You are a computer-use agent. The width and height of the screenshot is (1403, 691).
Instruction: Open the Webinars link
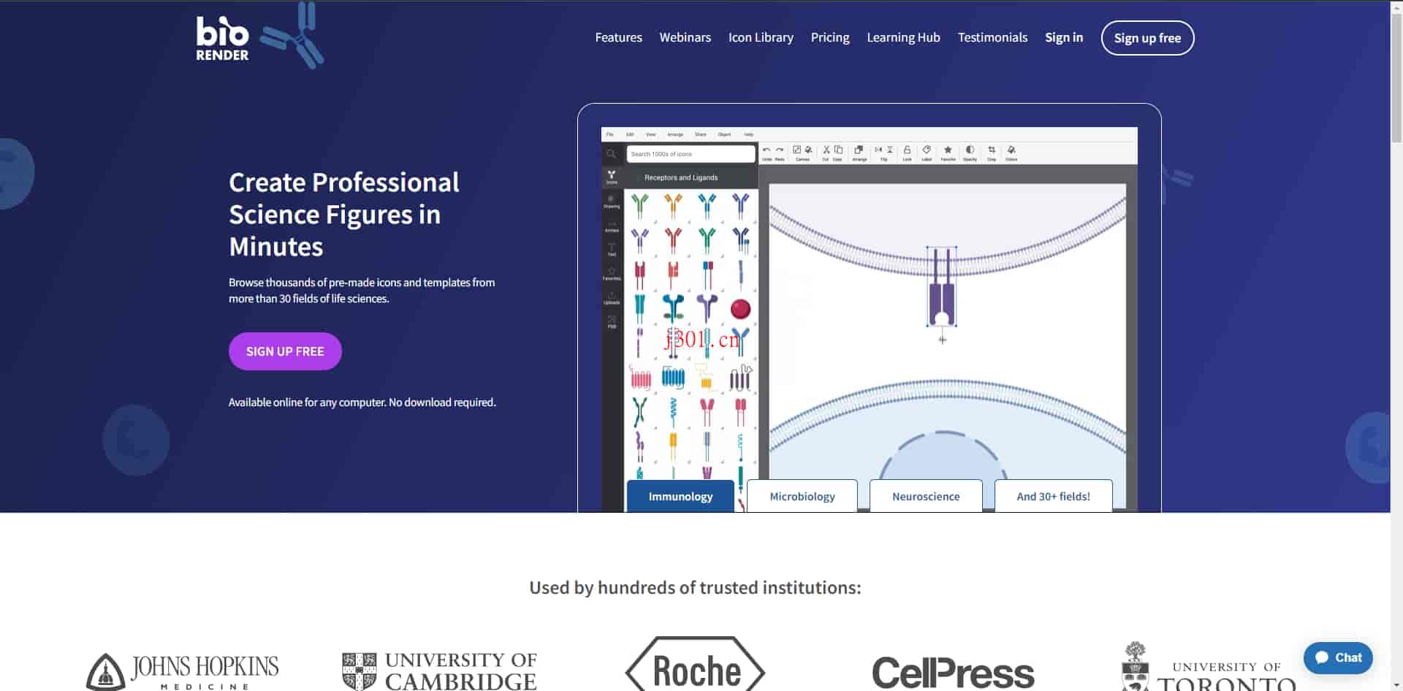pos(685,37)
